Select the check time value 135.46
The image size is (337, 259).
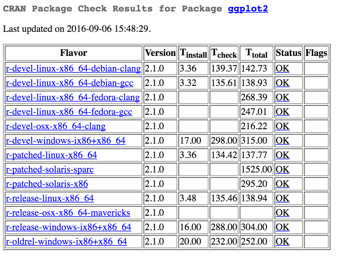click(224, 198)
